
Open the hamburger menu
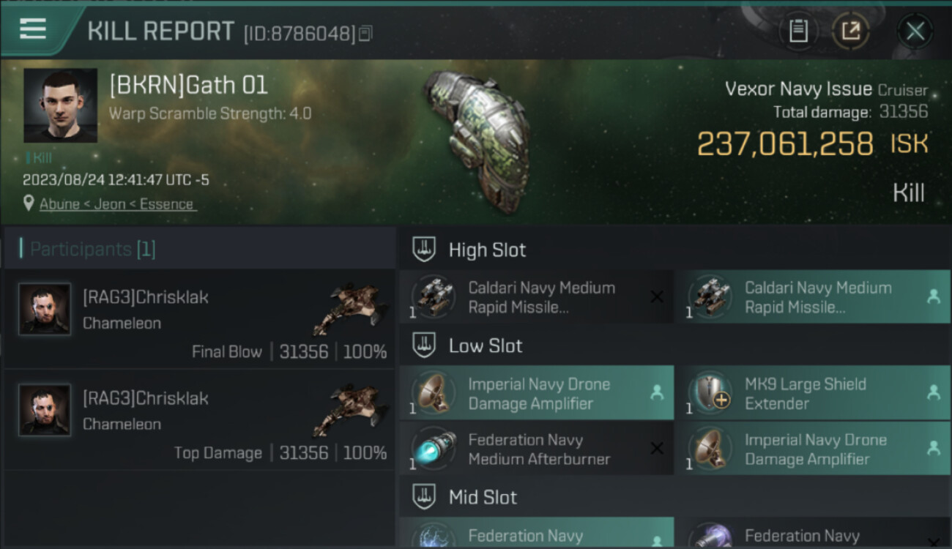click(x=33, y=29)
